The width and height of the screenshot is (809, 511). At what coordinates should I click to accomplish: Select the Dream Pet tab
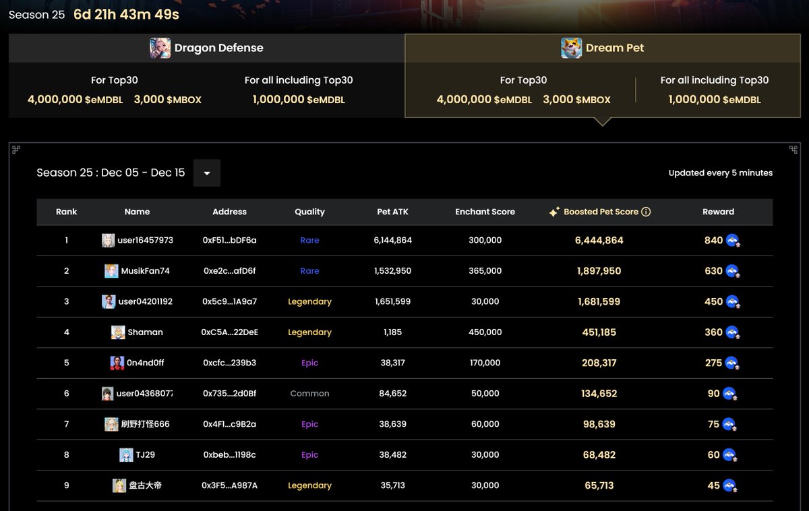pyautogui.click(x=603, y=48)
